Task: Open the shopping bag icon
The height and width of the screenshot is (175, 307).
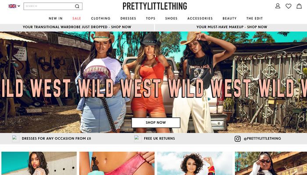Action: (x=299, y=6)
